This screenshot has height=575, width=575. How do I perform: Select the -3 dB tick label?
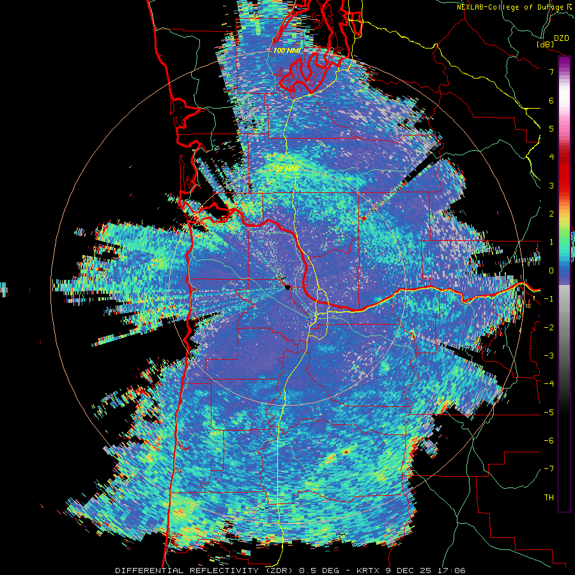549,356
